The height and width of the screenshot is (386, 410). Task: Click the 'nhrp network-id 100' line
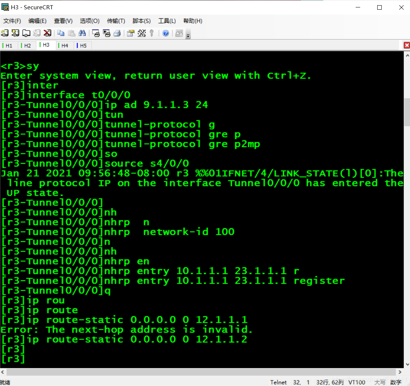click(118, 232)
